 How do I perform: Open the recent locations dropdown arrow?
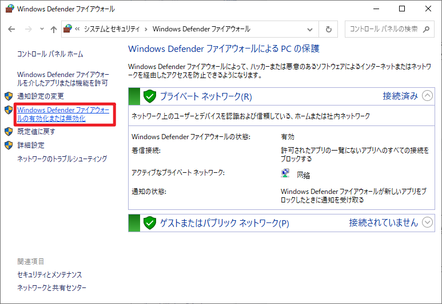coord(42,29)
